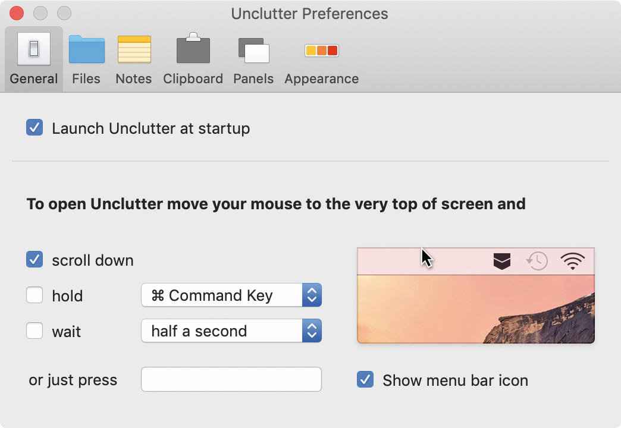
Task: Toggle Show menu bar icon checkbox
Action: tap(365, 379)
